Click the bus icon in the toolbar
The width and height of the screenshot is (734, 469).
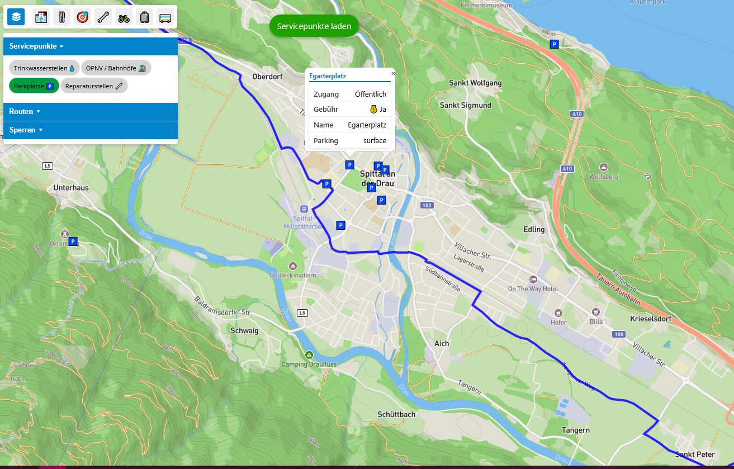[x=165, y=17]
